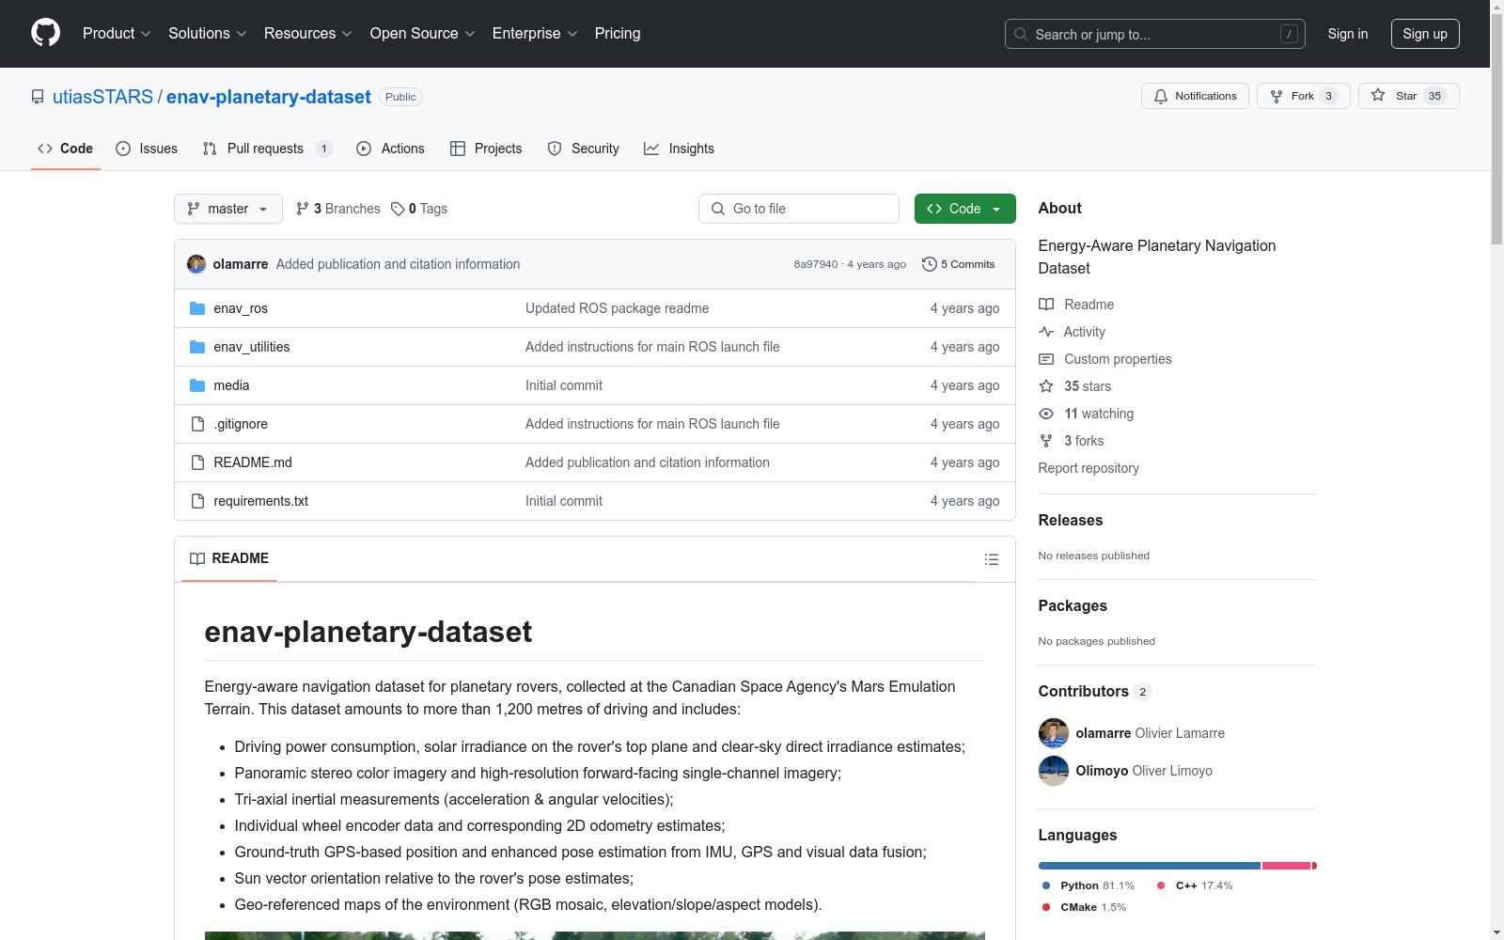
Task: Click the notifications bell icon
Action: pos(1161,96)
